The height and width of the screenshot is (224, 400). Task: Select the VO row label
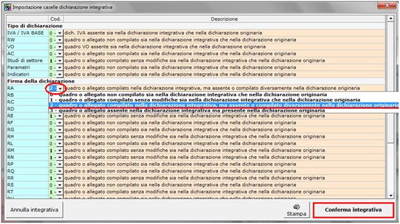point(27,47)
